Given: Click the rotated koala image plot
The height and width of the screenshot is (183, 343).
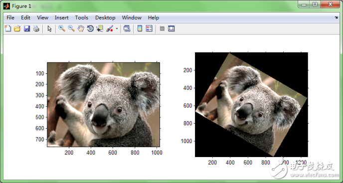Looking at the screenshot, I should click(x=251, y=105).
